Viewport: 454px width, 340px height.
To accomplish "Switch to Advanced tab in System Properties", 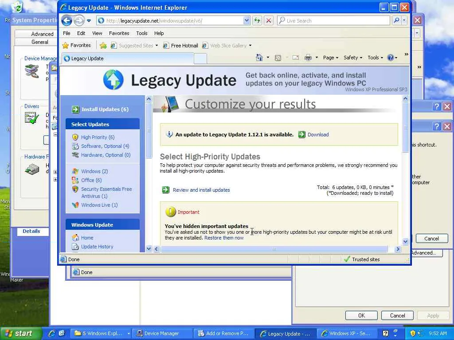I will [x=42, y=34].
